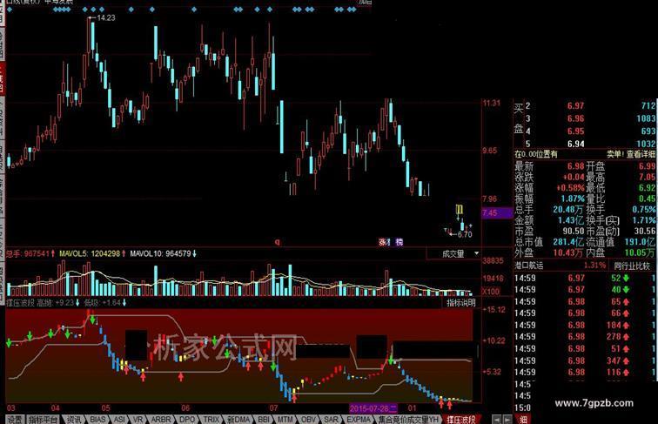Click buy level 2 price 6.97
Viewport: 658px width, 424px height.
click(x=575, y=106)
